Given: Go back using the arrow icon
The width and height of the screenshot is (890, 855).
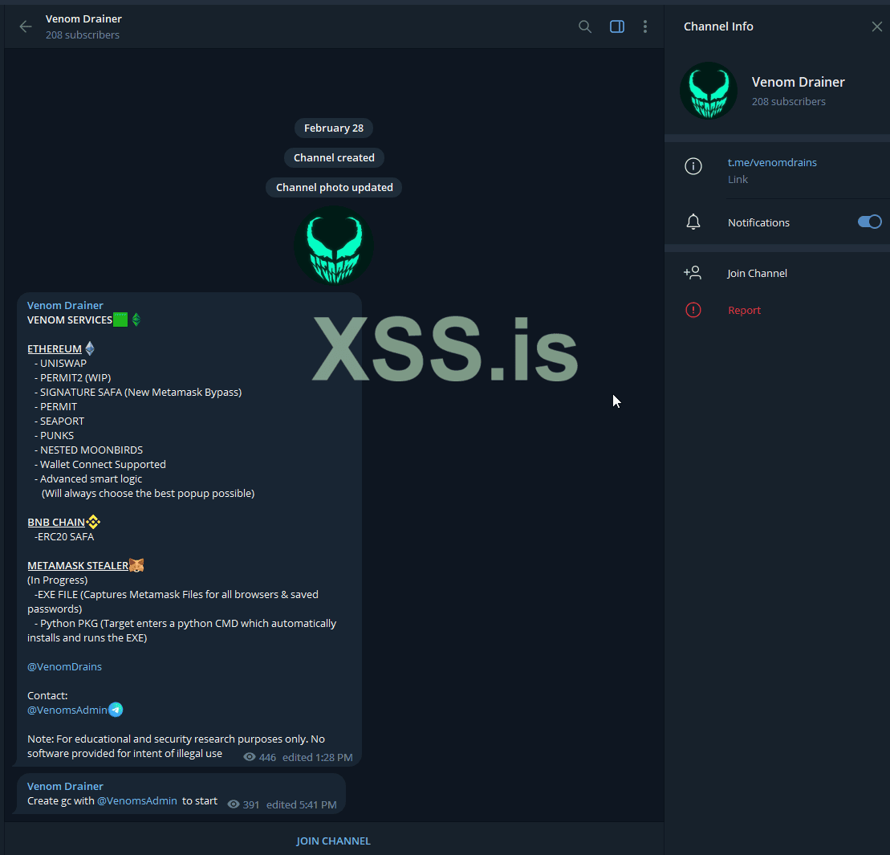Looking at the screenshot, I should coord(25,26).
